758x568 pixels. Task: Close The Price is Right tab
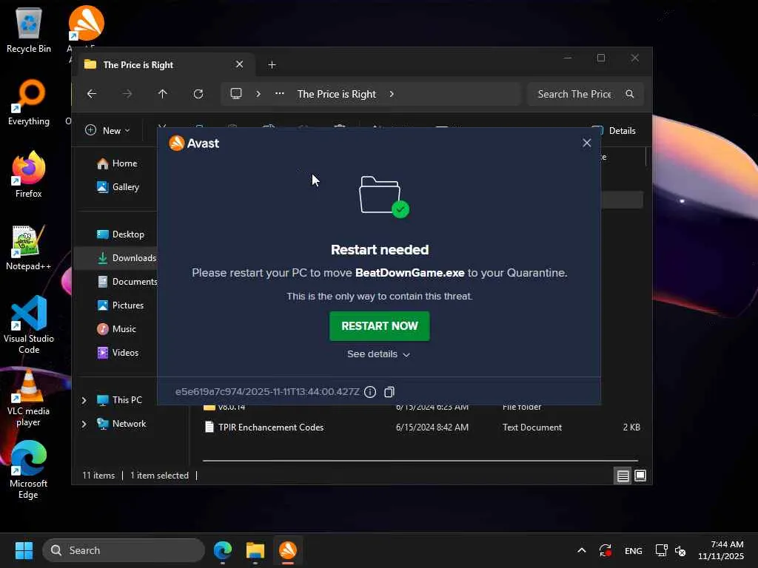coord(239,64)
